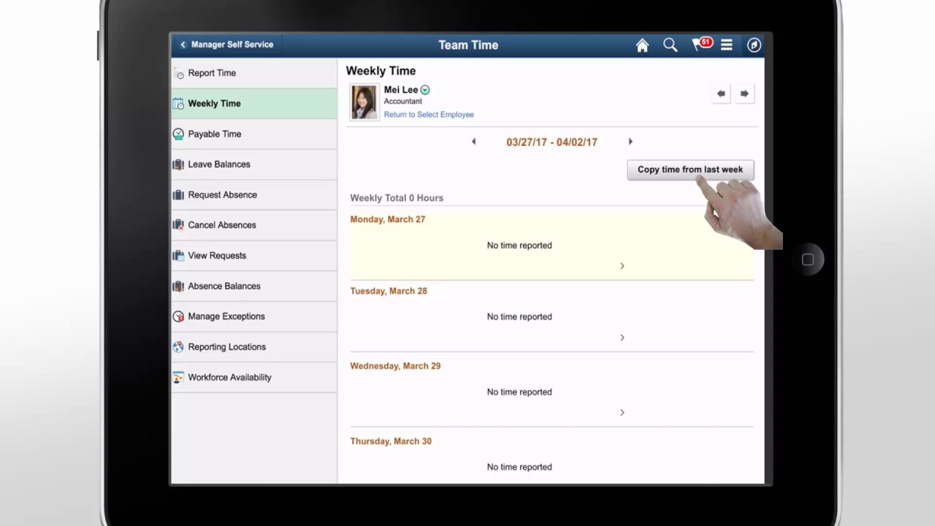Expand Wednesday, March 29 chevron
The height and width of the screenshot is (526, 935).
(x=622, y=413)
